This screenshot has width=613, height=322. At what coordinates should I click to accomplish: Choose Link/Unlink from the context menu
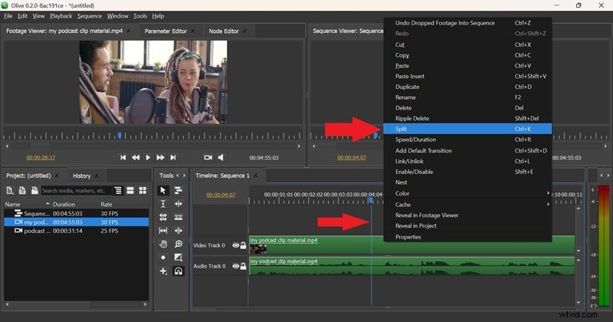[467, 161]
